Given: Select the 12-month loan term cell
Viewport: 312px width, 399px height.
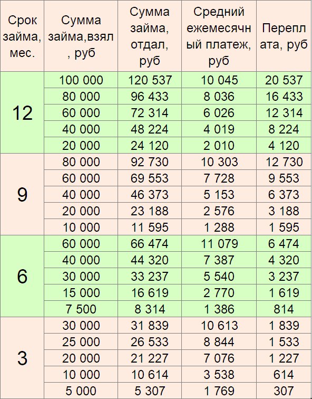Looking at the screenshot, I should (22, 112).
